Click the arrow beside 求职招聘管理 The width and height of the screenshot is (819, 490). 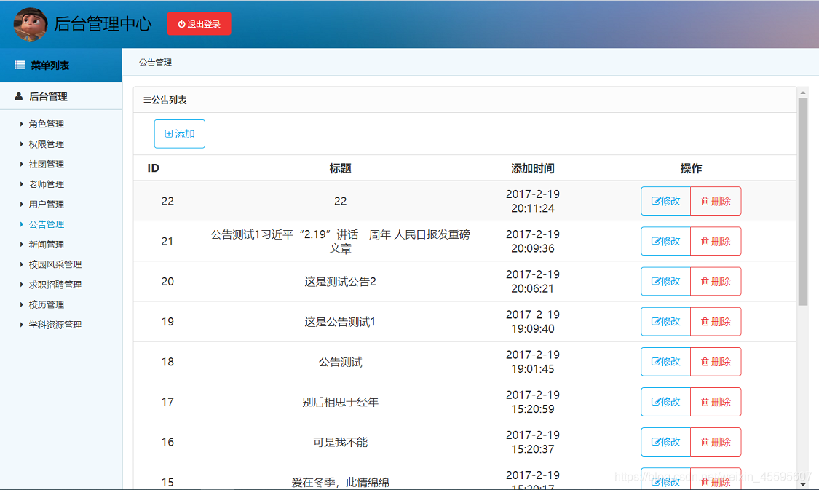point(21,285)
